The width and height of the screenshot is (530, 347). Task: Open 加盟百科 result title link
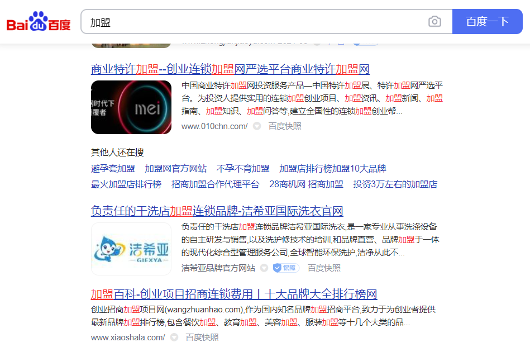(233, 294)
